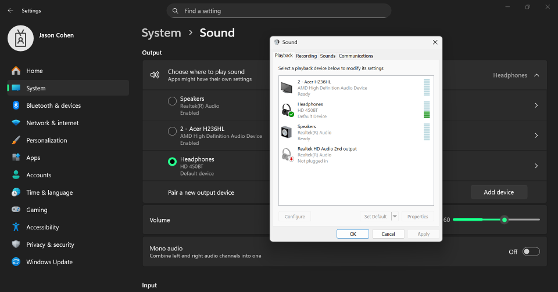Click the Add device button
Viewport: 558px width, 292px height.
click(x=499, y=192)
